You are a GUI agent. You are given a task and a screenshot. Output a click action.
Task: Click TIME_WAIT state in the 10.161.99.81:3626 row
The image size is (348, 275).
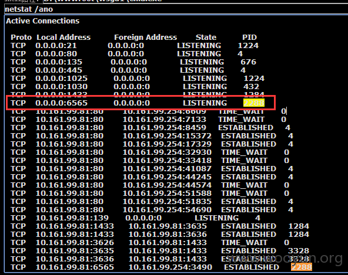(x=244, y=242)
